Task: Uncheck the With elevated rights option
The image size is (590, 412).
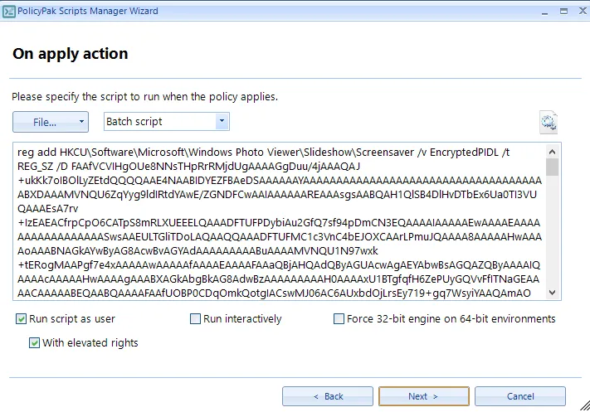Action: 35,342
